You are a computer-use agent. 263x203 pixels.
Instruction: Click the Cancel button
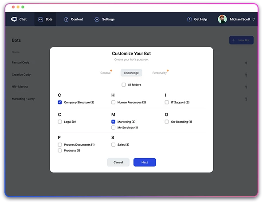pos(118,162)
